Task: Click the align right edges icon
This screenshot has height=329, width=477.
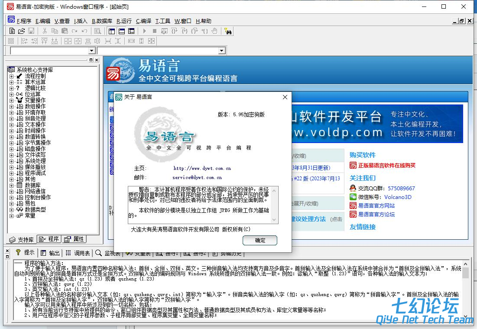Action: pyautogui.click(x=34, y=41)
